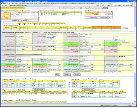Click the vertical page scrollbar on the right
Viewport: 137px width, 108px height.
(x=135, y=54)
